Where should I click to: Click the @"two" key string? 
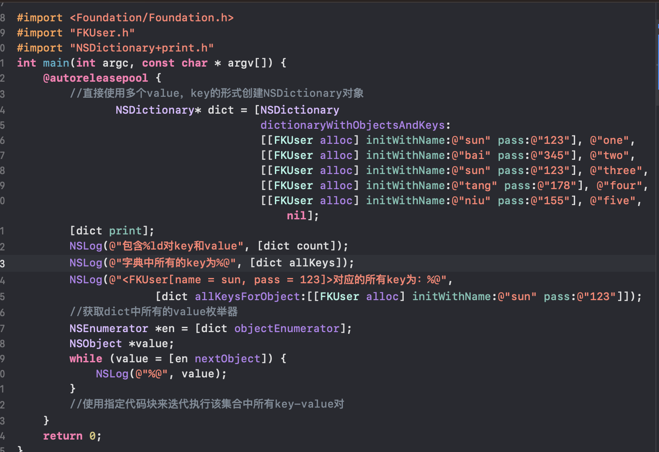[609, 155]
